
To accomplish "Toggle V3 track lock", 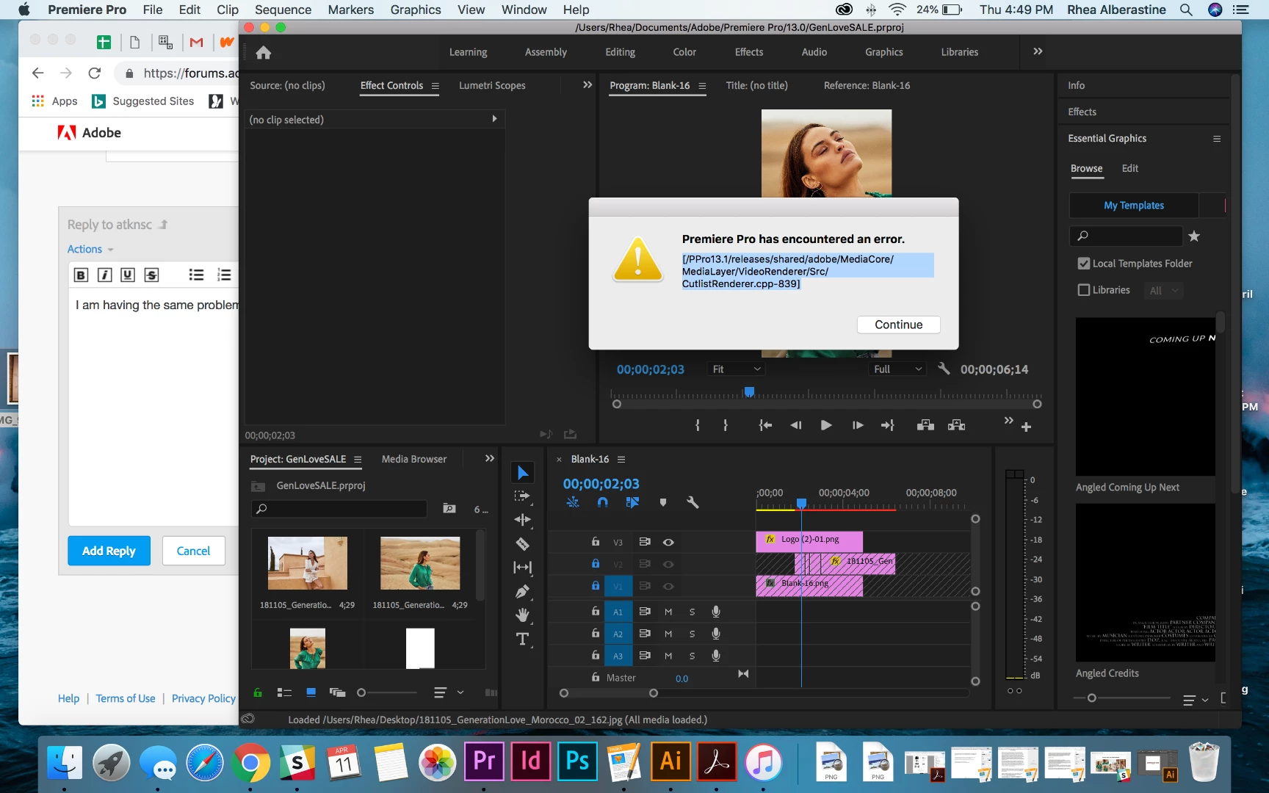I will (x=596, y=541).
